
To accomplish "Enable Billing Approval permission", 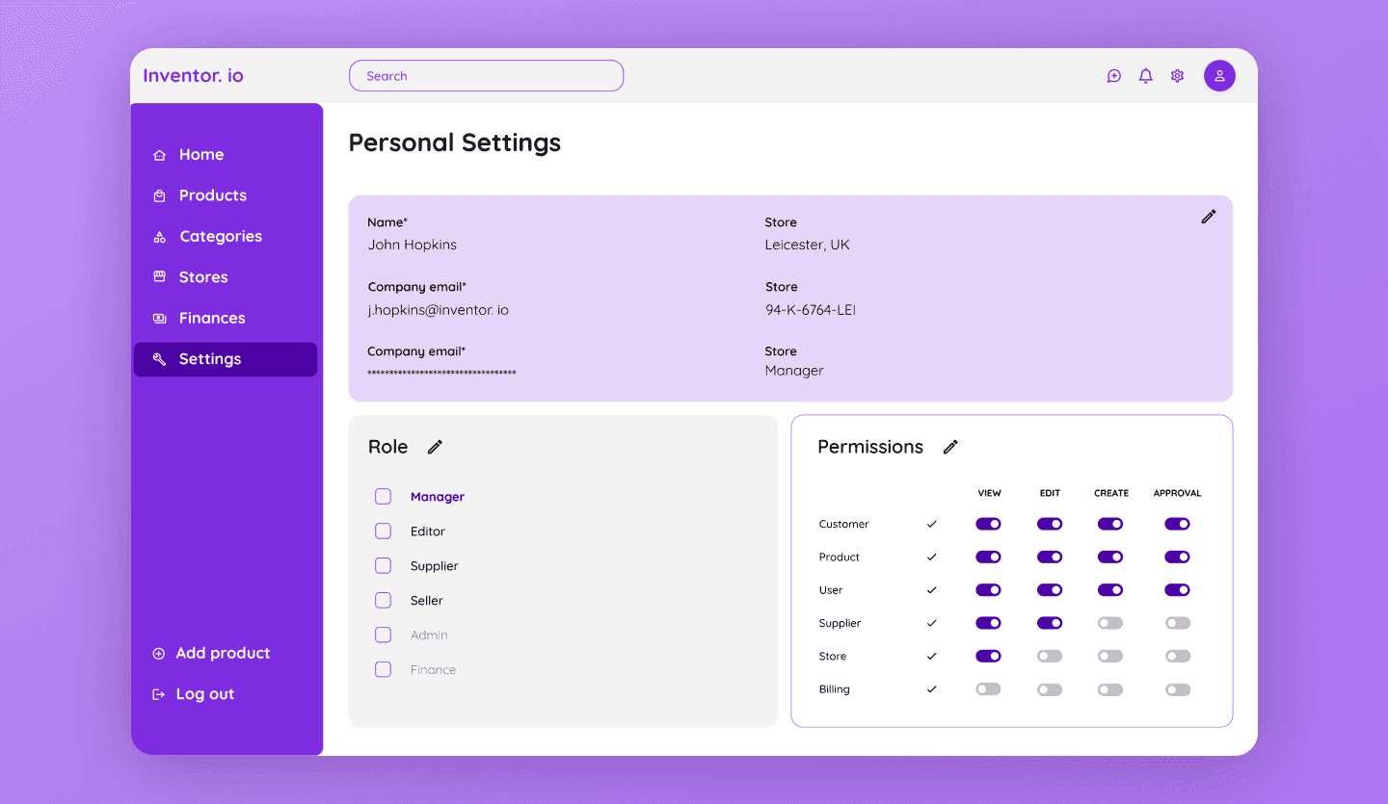I will coord(1177,689).
